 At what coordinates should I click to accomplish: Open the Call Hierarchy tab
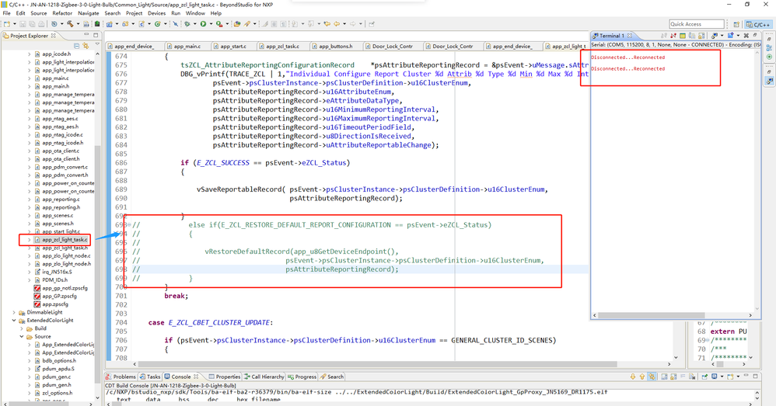(x=264, y=377)
